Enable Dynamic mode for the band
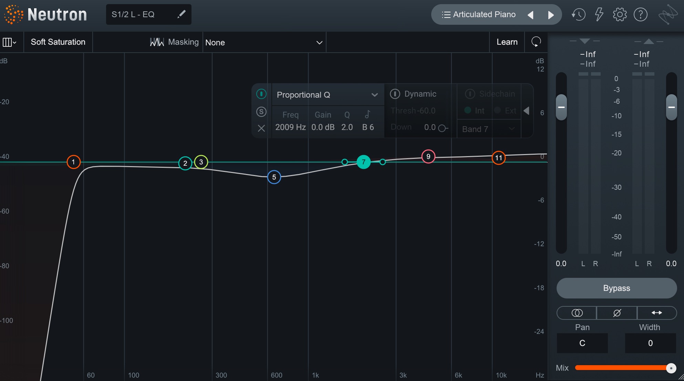This screenshot has height=381, width=684. click(x=395, y=94)
